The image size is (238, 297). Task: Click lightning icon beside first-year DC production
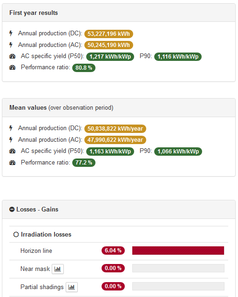(x=11, y=33)
